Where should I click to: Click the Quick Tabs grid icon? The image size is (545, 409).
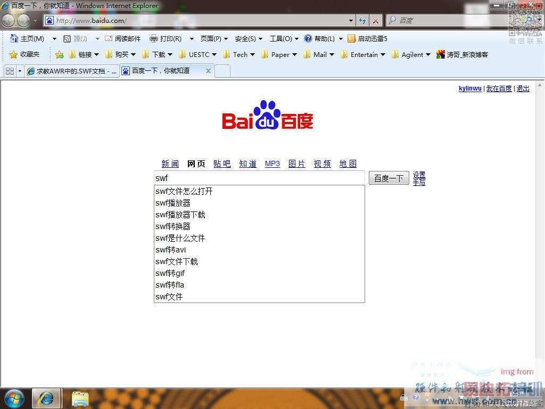coord(10,71)
